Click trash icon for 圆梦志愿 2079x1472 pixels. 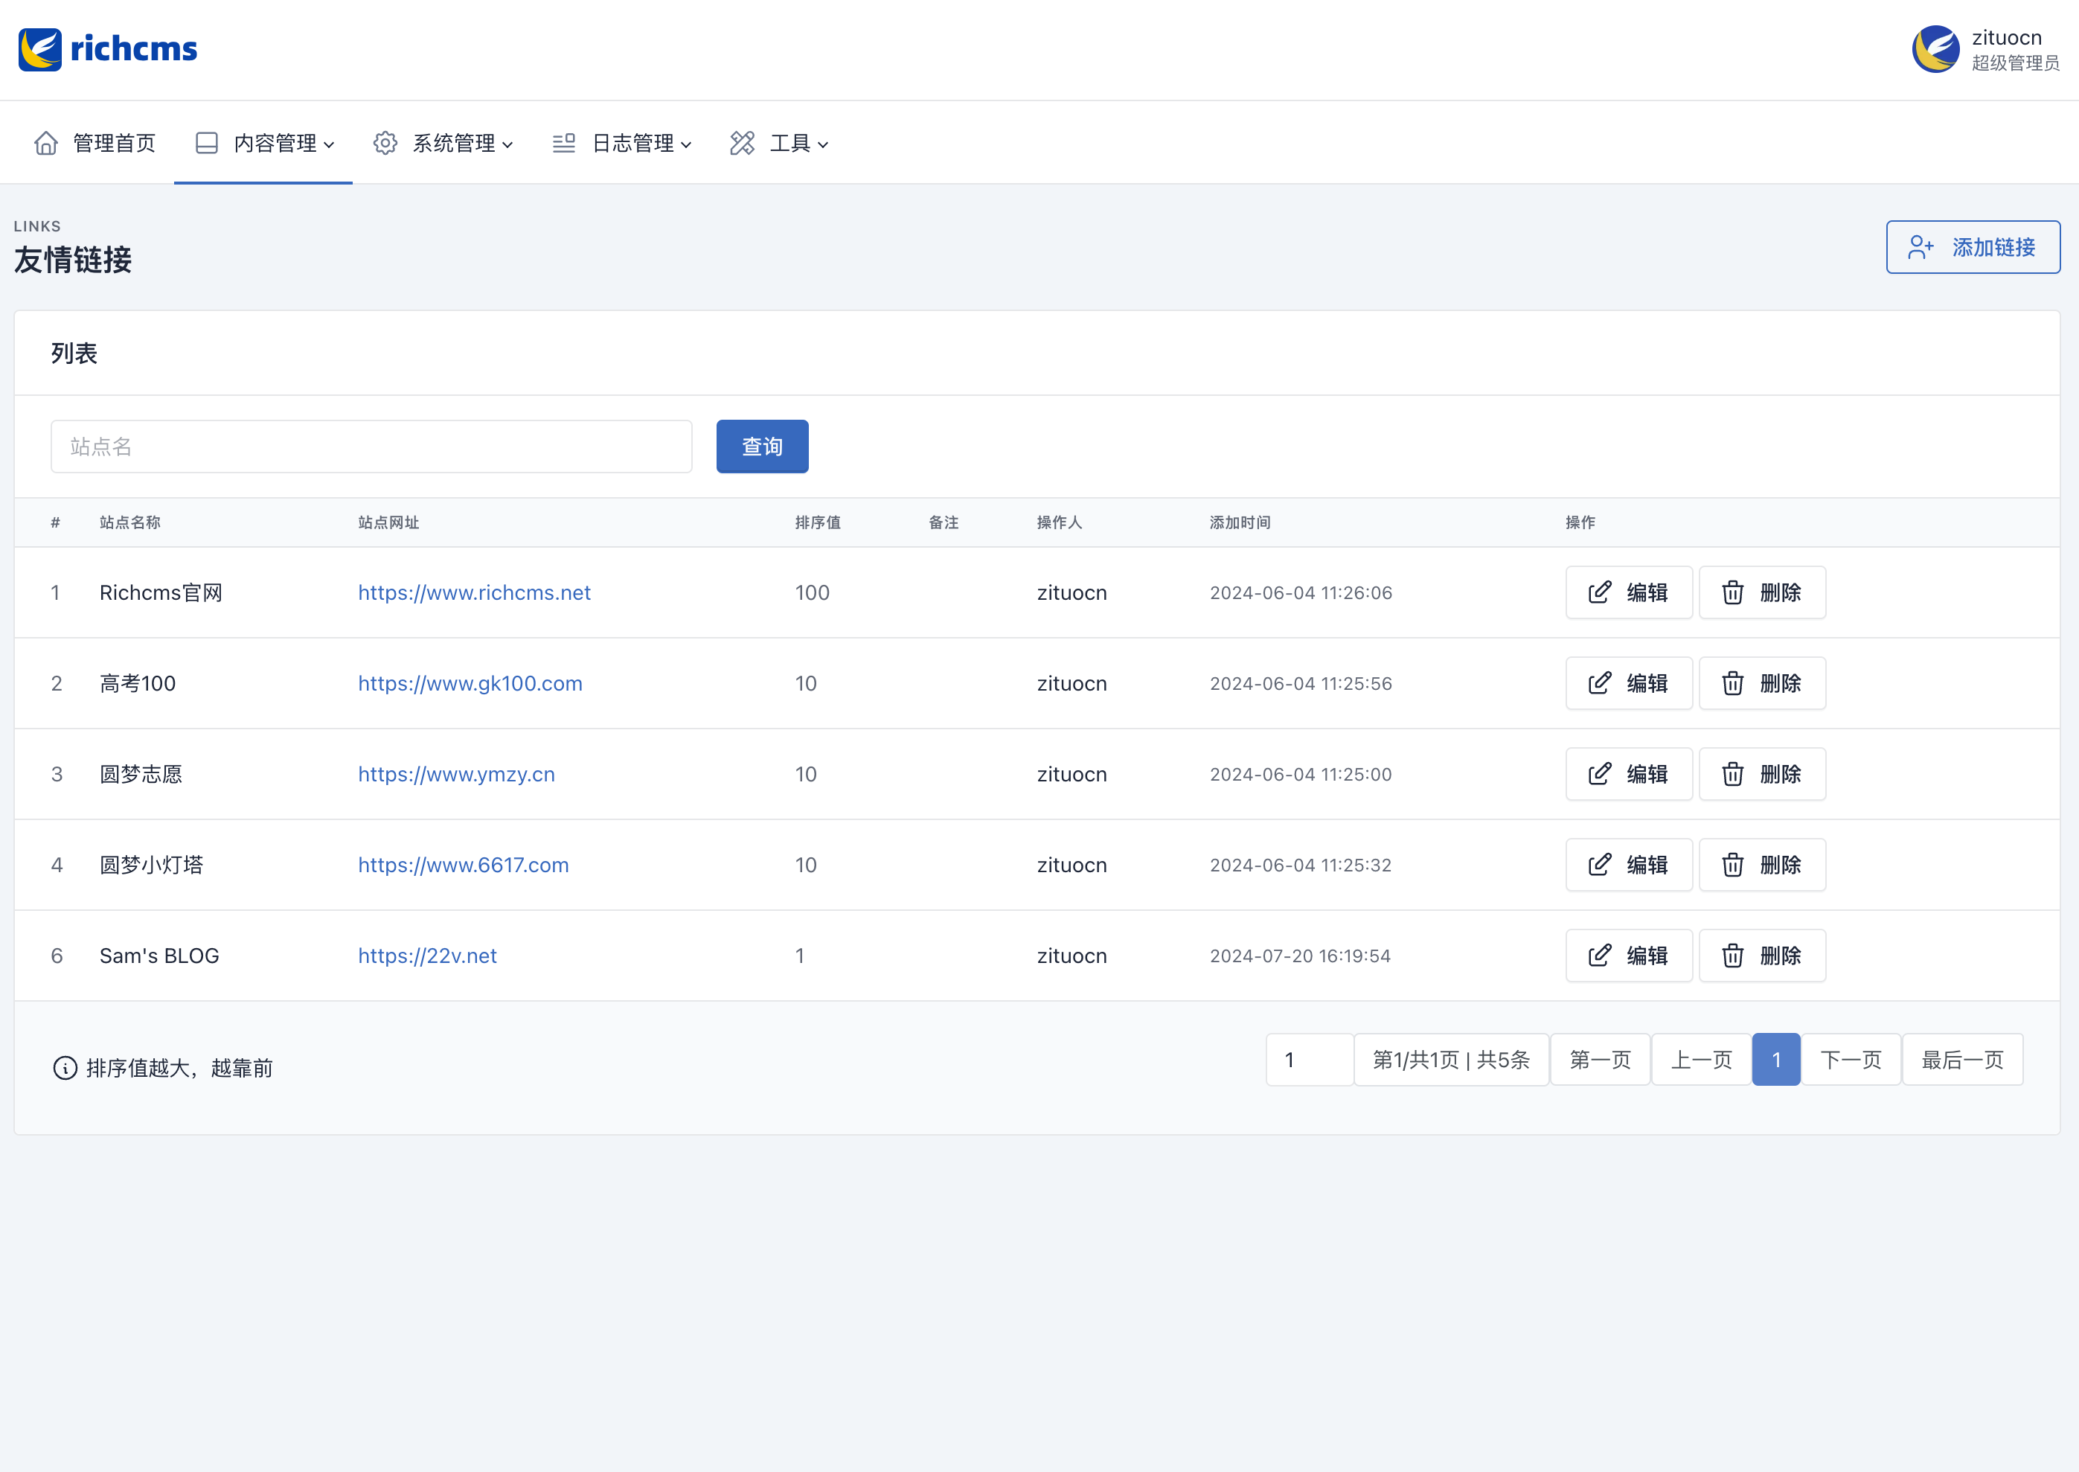coord(1733,774)
